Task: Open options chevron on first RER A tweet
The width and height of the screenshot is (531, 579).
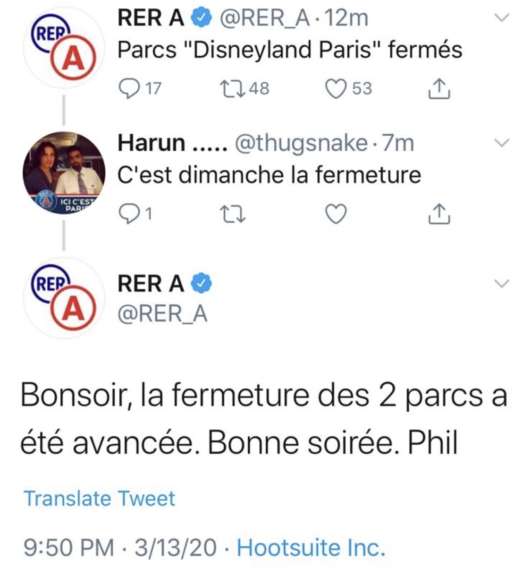Action: [x=501, y=18]
